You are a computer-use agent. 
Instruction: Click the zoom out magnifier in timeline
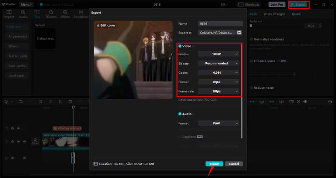(x=298, y=102)
